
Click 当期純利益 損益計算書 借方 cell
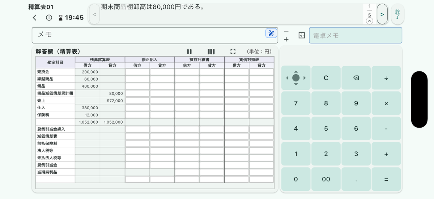(187, 172)
